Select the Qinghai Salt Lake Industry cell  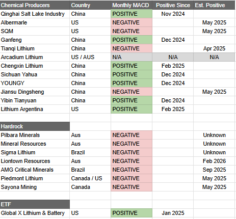pyautogui.click(x=35, y=14)
